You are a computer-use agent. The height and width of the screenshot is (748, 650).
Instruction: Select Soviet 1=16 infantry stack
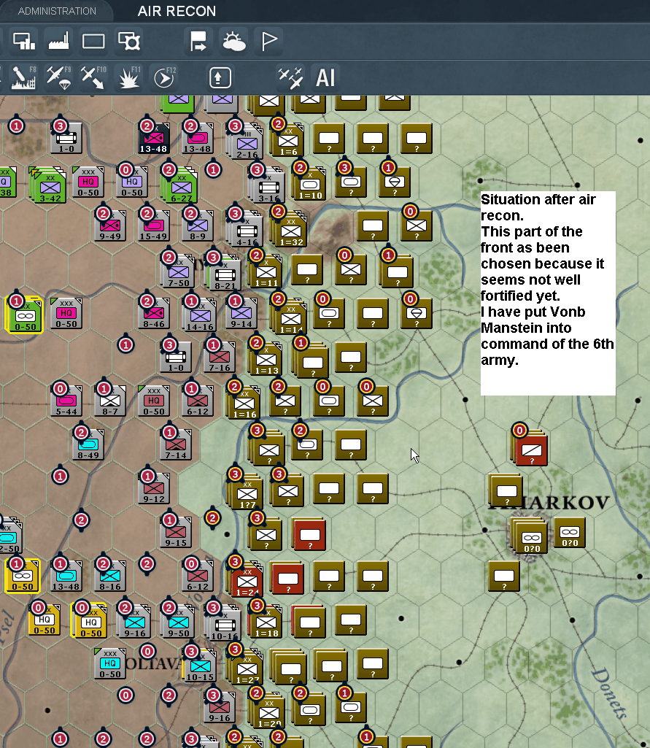tap(243, 403)
